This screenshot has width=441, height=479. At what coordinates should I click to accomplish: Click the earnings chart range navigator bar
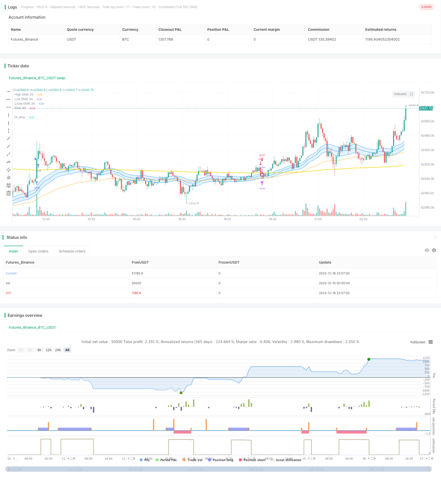(x=219, y=469)
